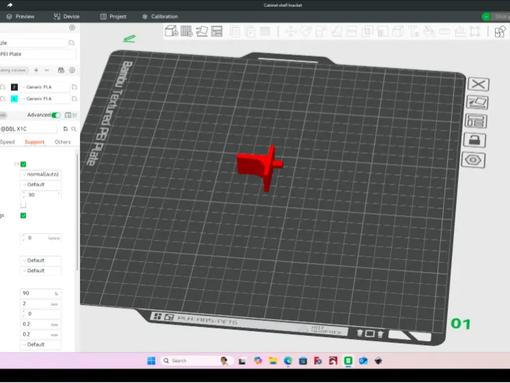Click the cyan filament color swatch
The image size is (510, 383).
(x=14, y=99)
